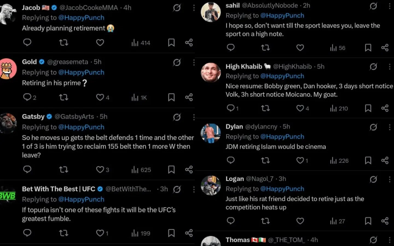Visit the @HappyPunch link in Logan's reply
Screen dimensions: 394x246
point(282,189)
